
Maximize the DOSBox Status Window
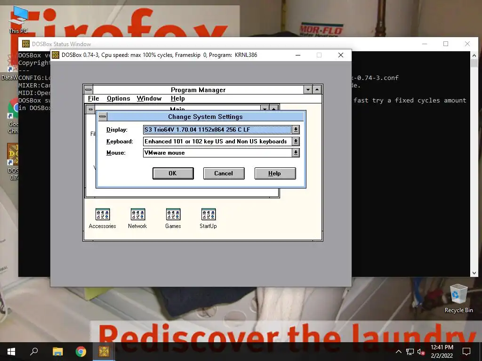(x=446, y=44)
